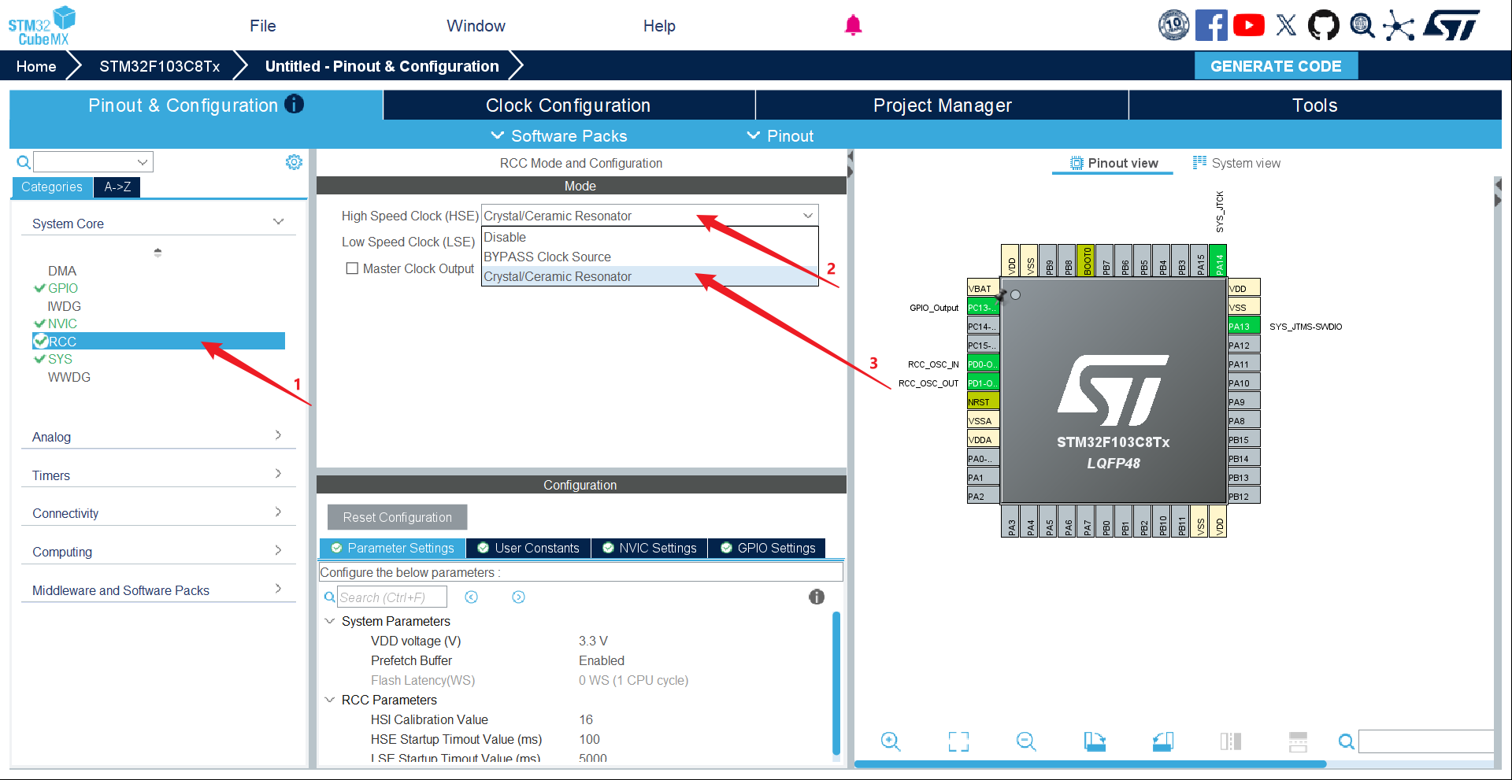Select IWDG in the System Core list
1512x780 pixels.
click(x=65, y=306)
